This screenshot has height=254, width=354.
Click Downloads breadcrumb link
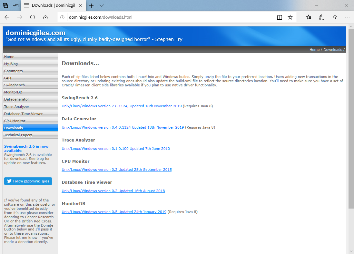[x=333, y=50]
